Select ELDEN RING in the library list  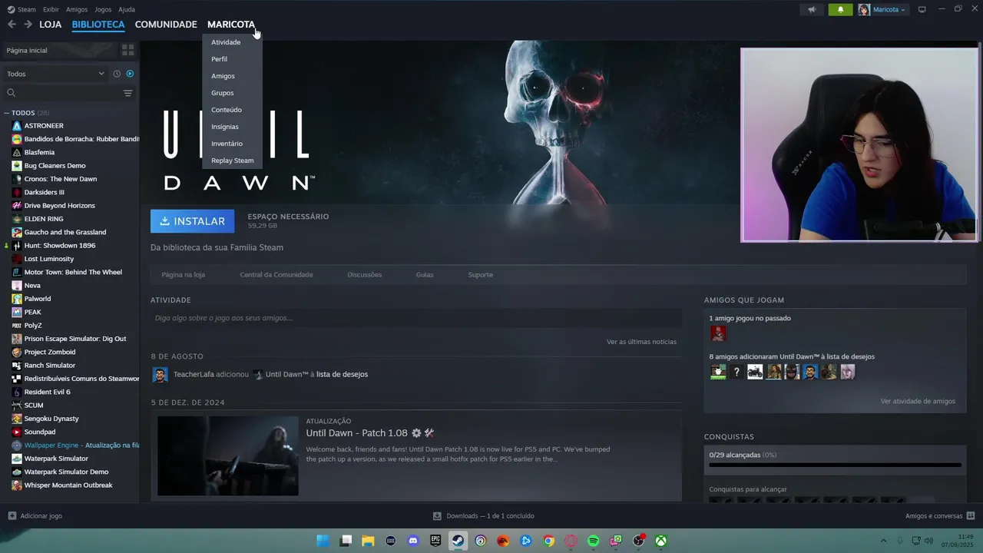[44, 219]
